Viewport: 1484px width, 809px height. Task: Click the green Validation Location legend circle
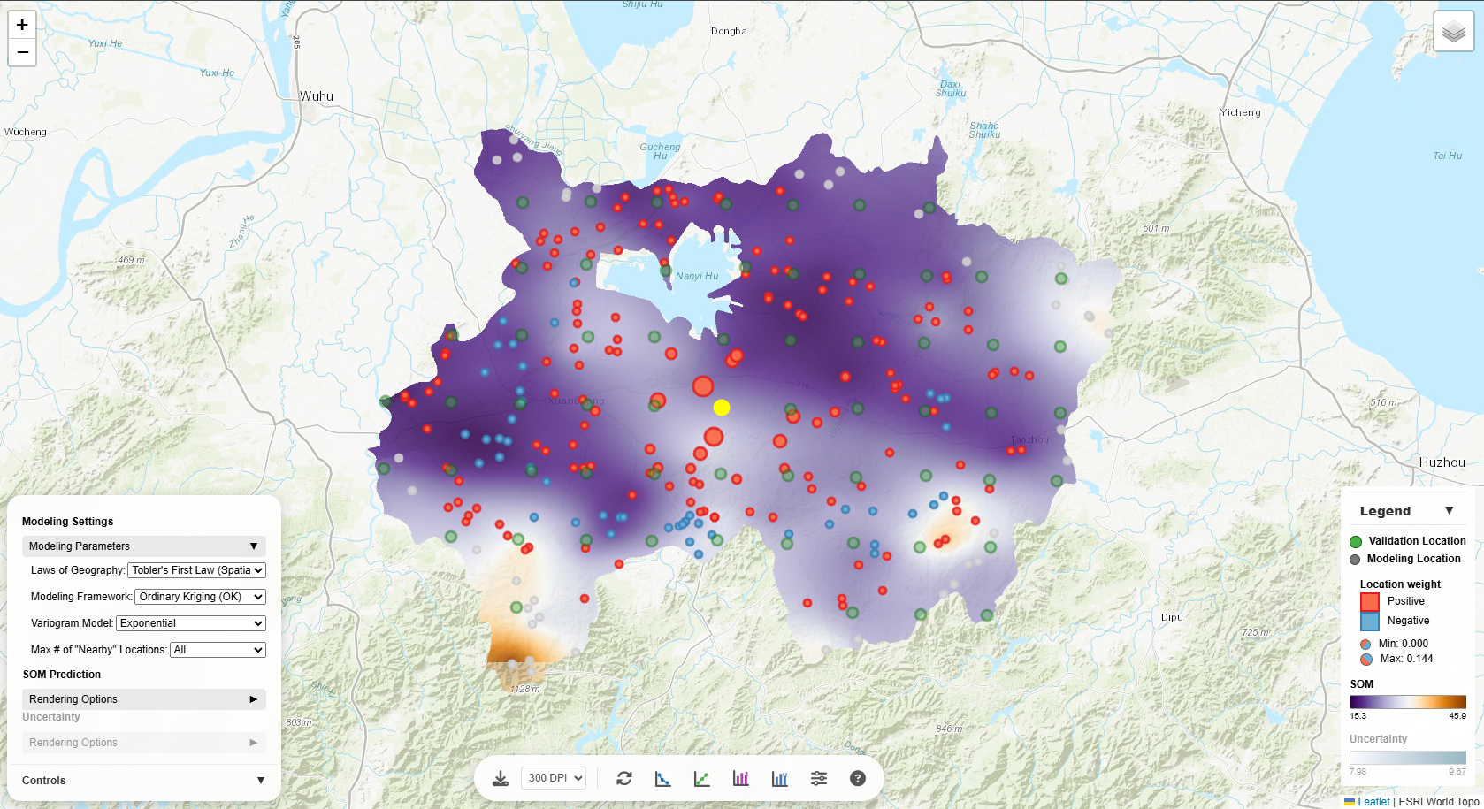pos(1356,542)
